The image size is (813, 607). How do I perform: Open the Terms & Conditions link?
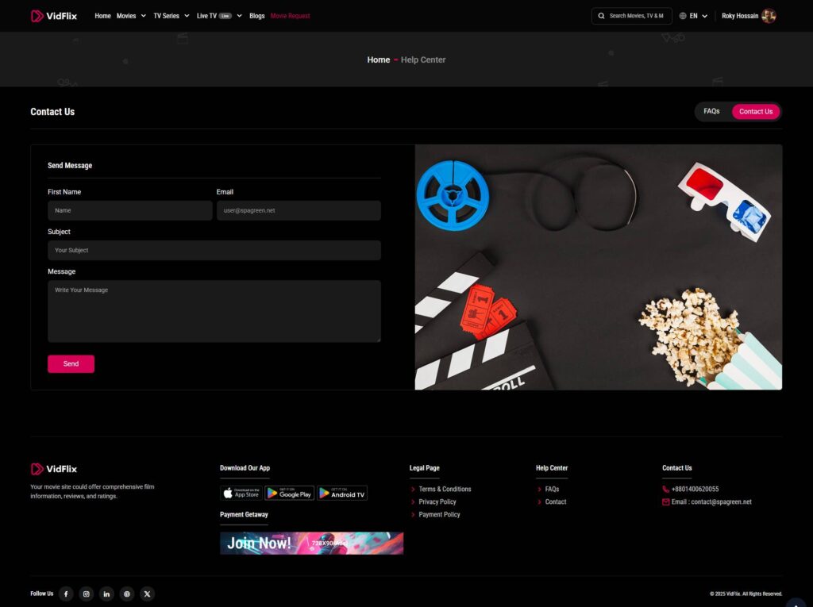coord(445,490)
